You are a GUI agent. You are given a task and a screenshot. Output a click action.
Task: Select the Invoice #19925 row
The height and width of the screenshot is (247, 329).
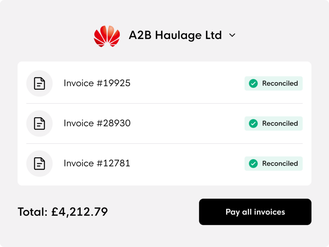coord(164,83)
